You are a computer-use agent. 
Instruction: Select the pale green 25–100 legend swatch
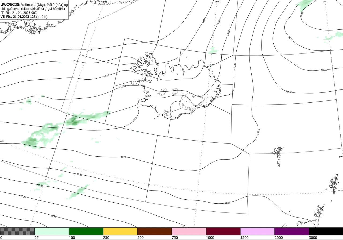(x=52, y=231)
